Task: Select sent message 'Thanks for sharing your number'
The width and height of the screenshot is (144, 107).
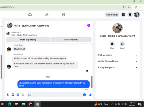Action: click(54, 84)
